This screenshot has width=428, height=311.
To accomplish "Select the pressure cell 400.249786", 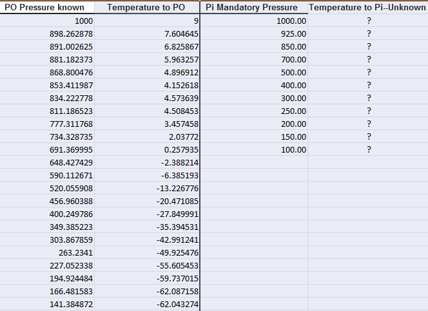I will [71, 214].
